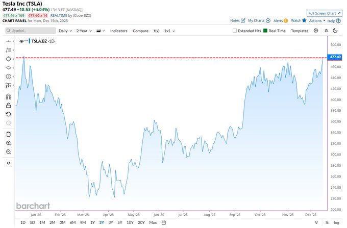Collapse the chart header arrows

coord(326,31)
